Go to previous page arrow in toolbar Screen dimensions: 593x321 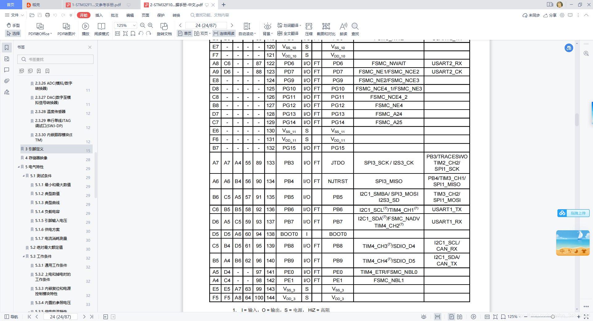tap(180, 25)
